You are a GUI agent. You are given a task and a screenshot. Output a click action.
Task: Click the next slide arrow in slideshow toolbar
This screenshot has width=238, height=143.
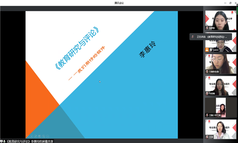(32, 136)
